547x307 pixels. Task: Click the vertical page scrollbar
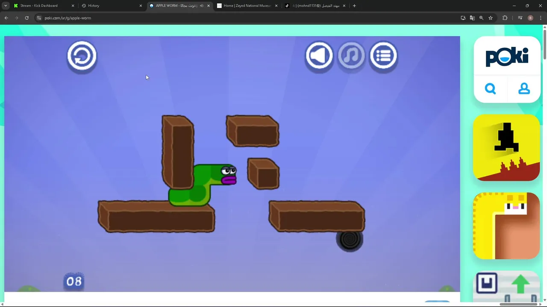pos(544,45)
